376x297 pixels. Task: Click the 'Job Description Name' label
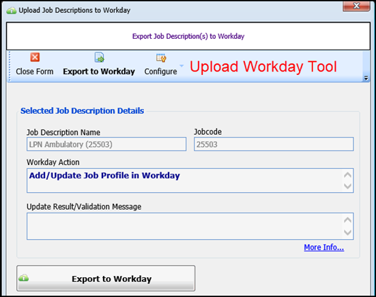click(63, 132)
